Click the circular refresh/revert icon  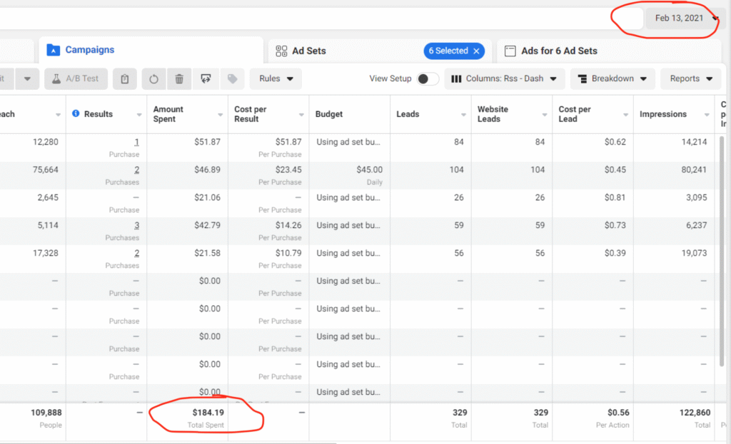153,78
